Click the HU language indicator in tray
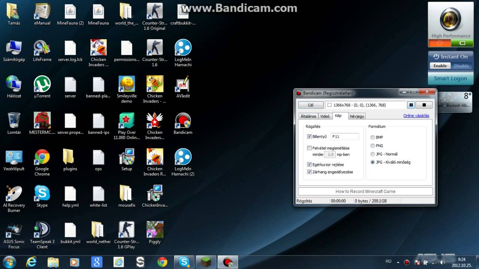Screen dimensions: 479x269 click(x=389, y=262)
